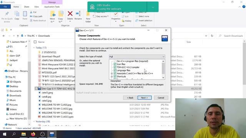
Task: Click Pin to Quick access icon
Action: pyautogui.click(x=7, y=14)
